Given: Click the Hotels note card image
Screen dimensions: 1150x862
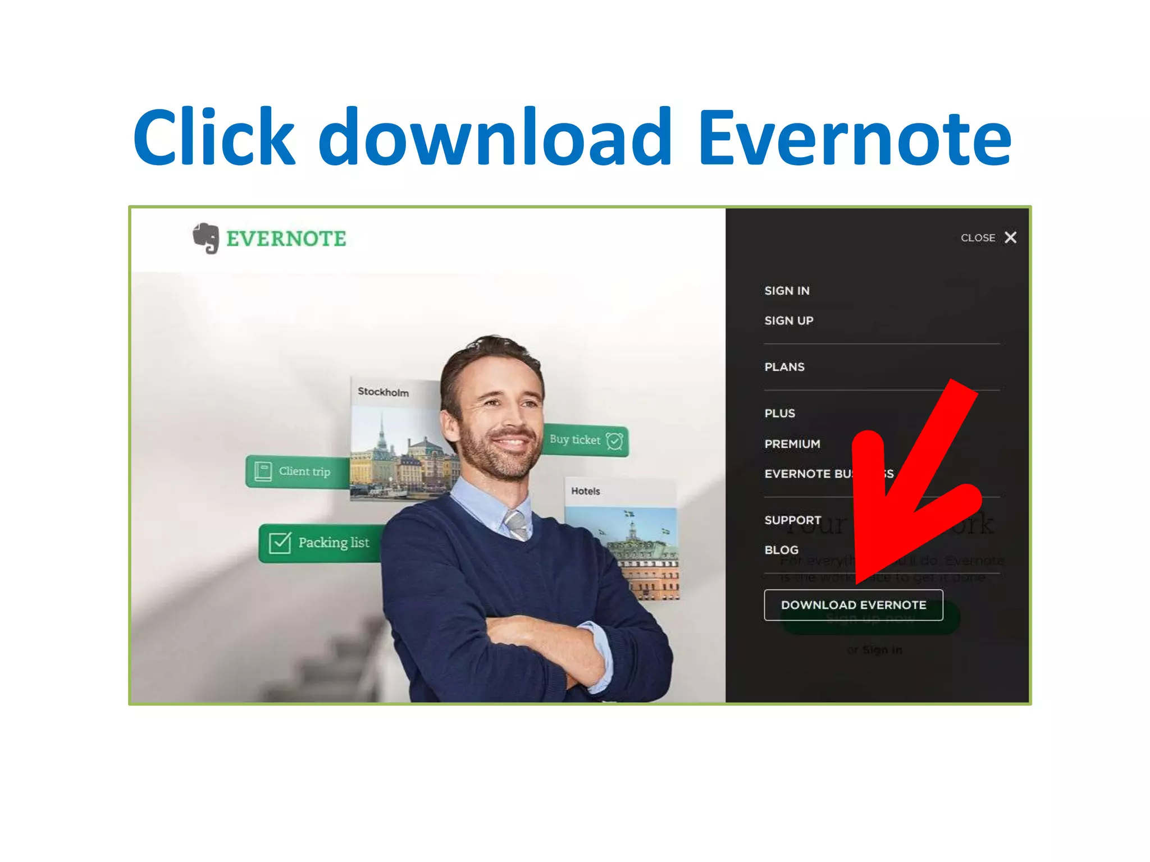Looking at the screenshot, I should pos(621,539).
